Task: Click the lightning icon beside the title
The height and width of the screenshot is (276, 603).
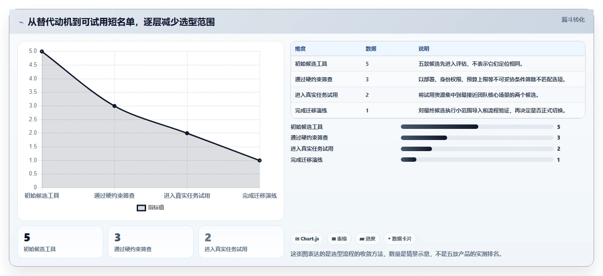Action: (21, 22)
